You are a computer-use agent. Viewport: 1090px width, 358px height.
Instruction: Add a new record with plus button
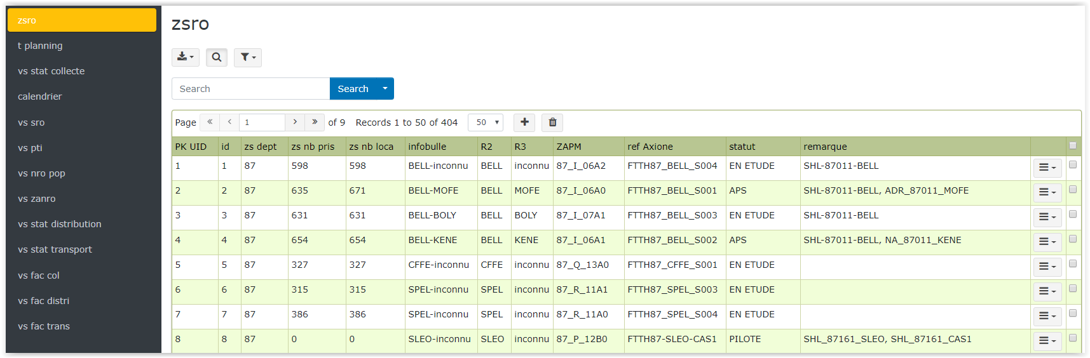tap(524, 122)
